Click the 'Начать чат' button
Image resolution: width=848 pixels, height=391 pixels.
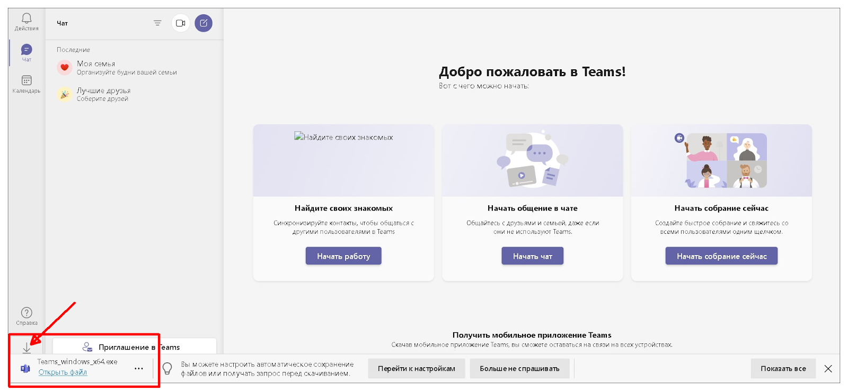click(532, 256)
